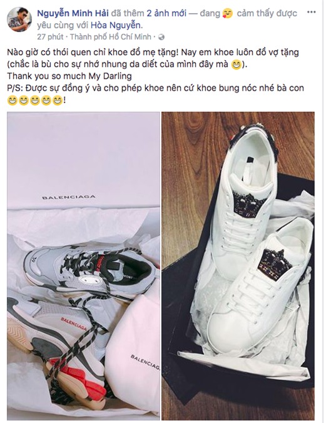Open the Nguyễn Minh Hải profile link
This screenshot has height=423, width=324.
73,13
